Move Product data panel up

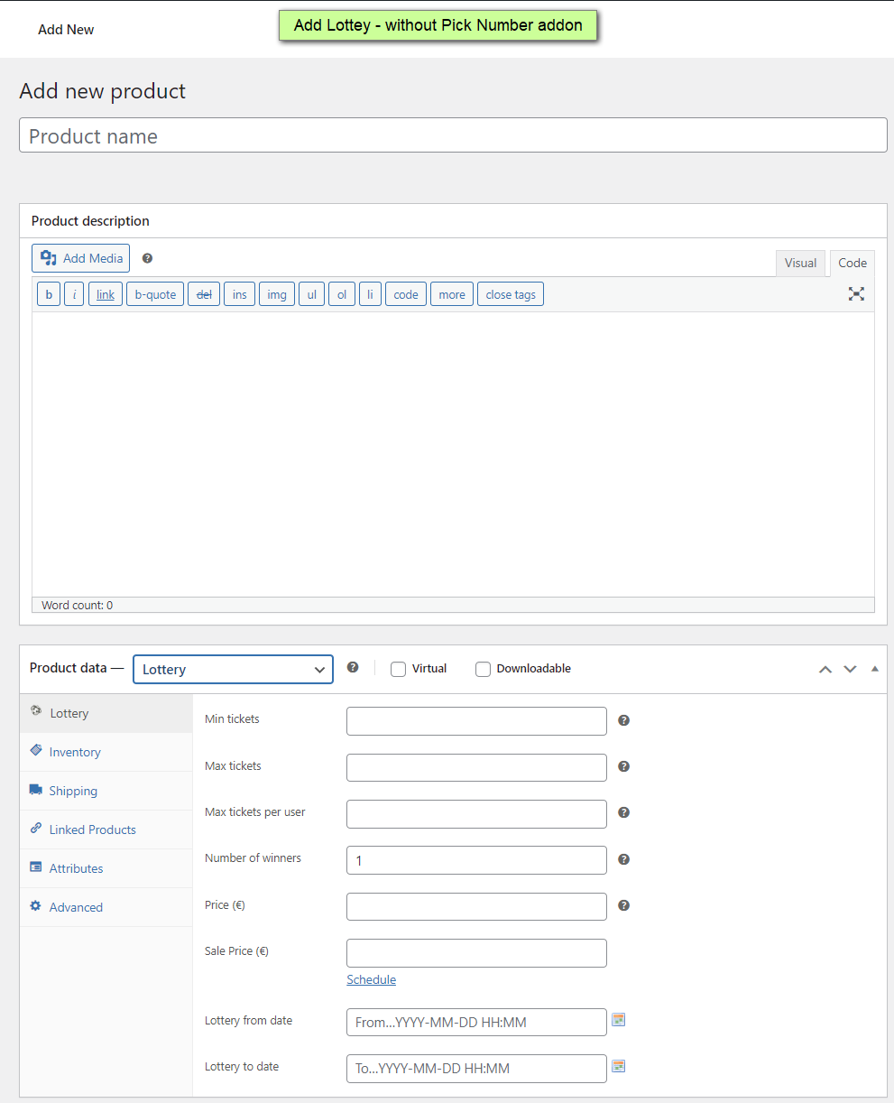tap(825, 669)
